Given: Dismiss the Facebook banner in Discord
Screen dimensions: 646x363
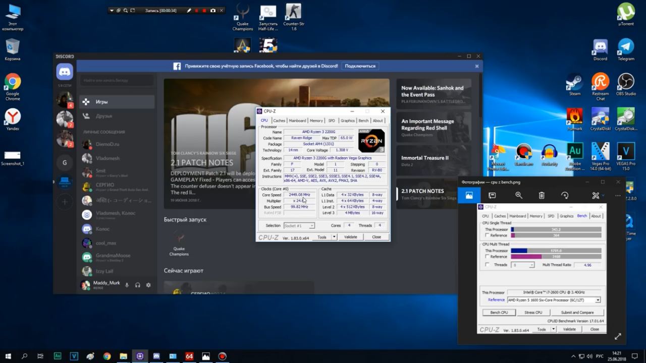Looking at the screenshot, I should [x=476, y=66].
